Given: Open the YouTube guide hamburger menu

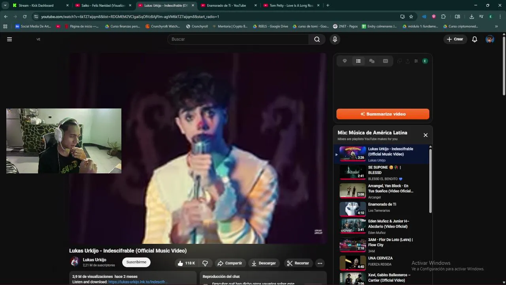Looking at the screenshot, I should (x=9, y=39).
